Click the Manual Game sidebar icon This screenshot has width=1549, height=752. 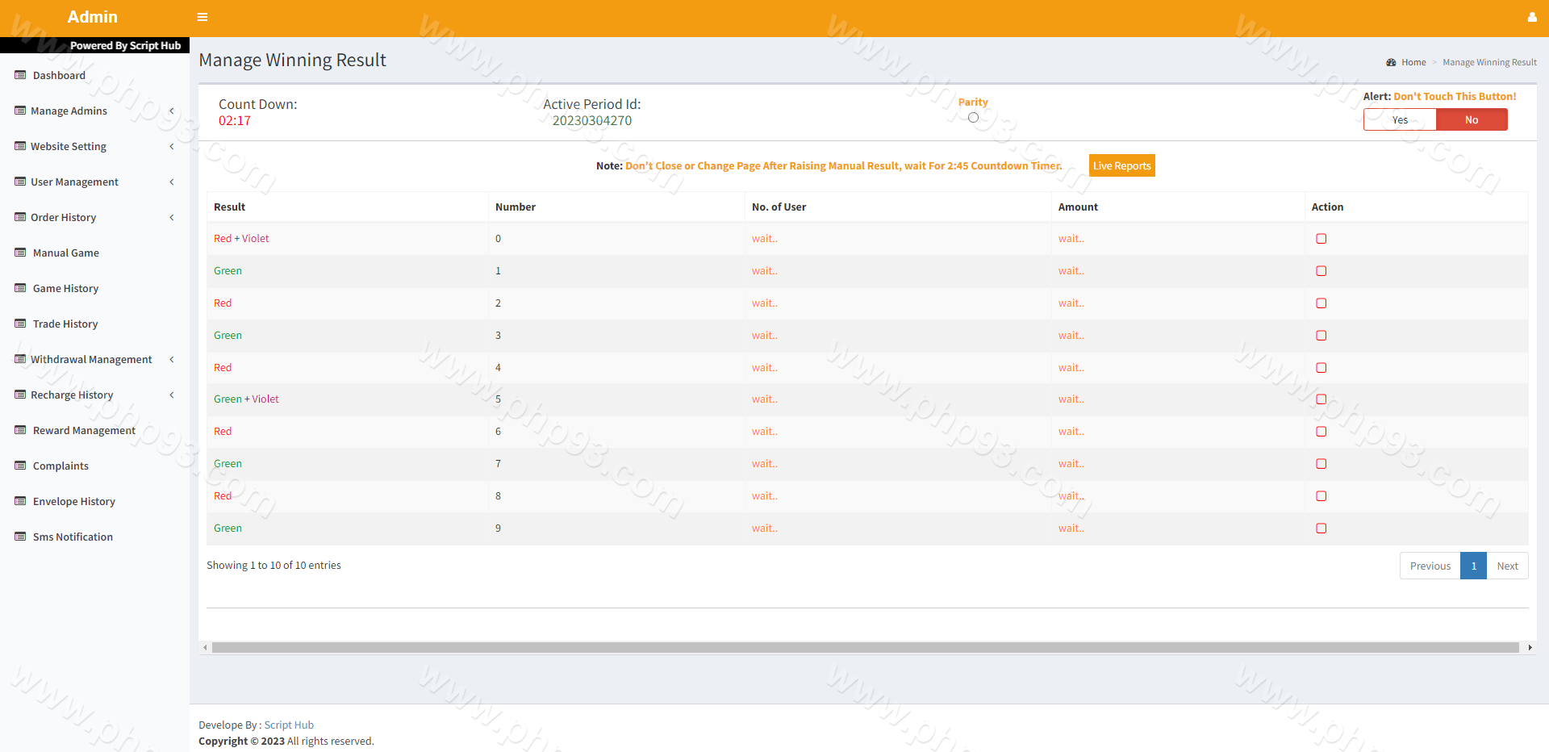[x=20, y=253]
